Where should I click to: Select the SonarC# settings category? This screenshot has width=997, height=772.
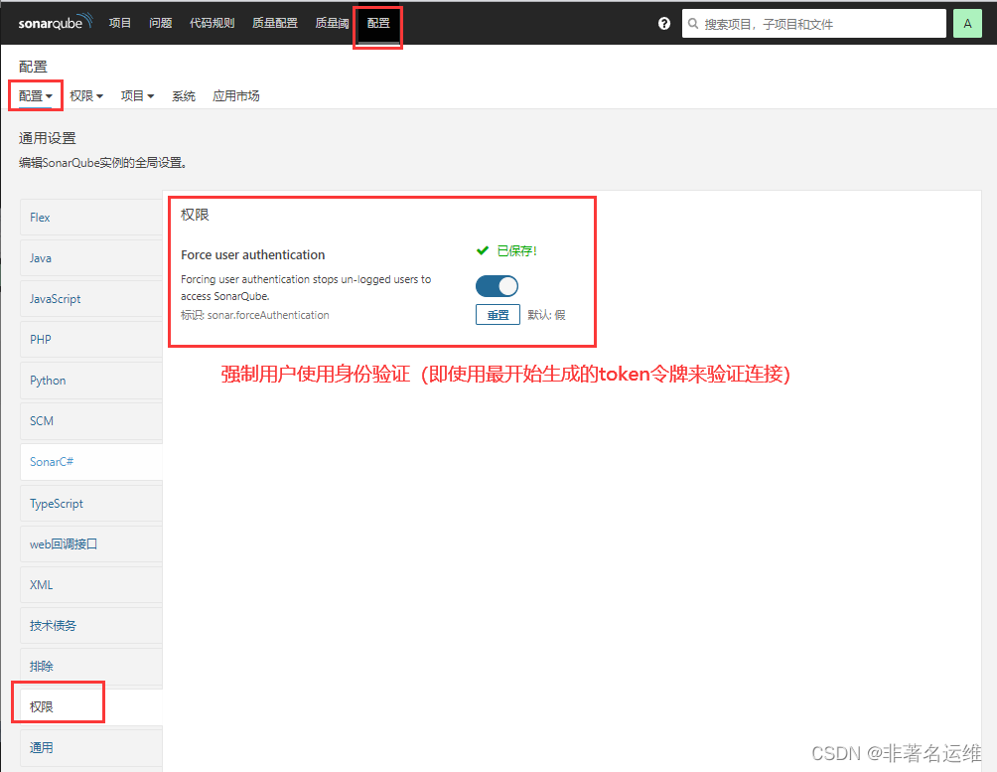click(91, 462)
